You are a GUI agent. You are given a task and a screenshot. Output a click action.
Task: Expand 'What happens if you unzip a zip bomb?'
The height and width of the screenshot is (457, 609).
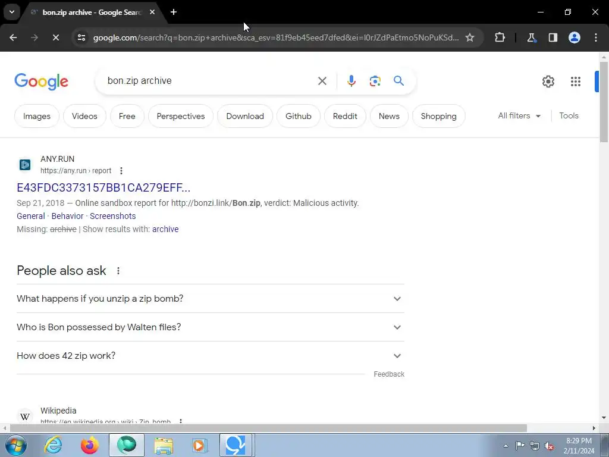click(210, 299)
